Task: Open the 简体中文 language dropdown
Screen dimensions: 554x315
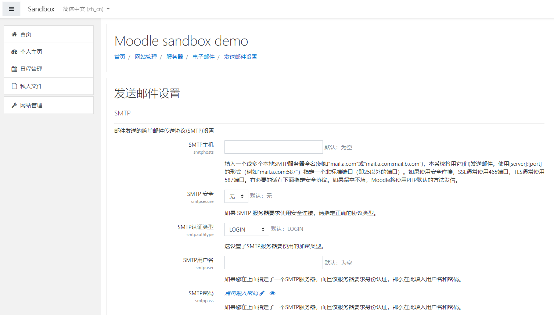Action: pos(86,9)
